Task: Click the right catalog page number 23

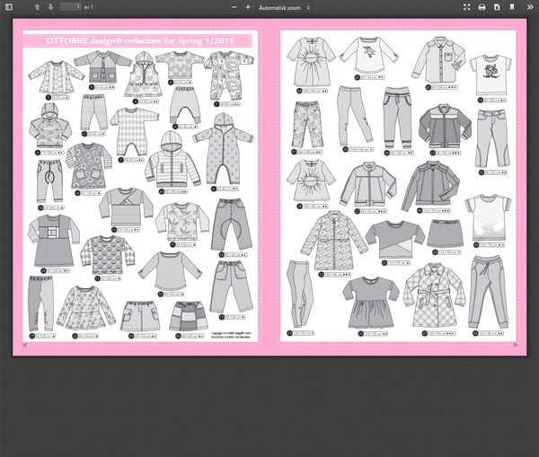Action: coord(515,345)
